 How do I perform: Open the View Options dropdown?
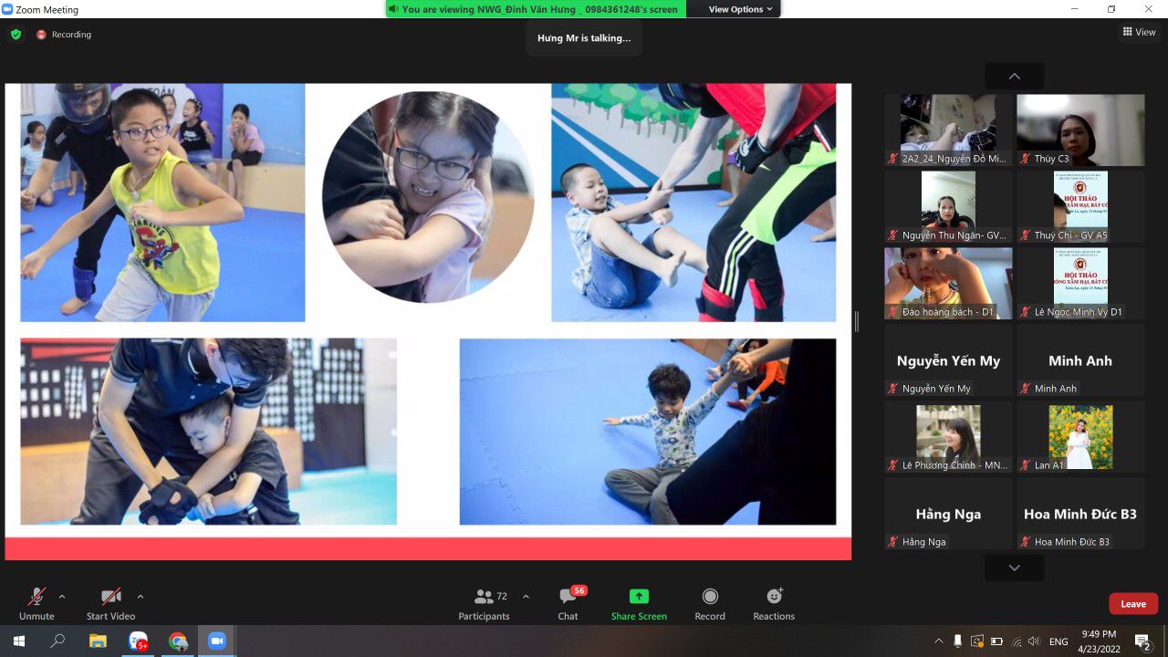741,9
